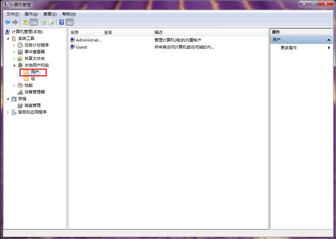Open the 查看(V) menu

point(49,14)
